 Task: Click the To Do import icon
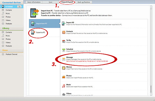click(64, 41)
